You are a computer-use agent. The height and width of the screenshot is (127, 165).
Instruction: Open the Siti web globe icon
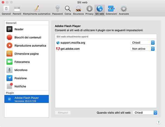tap(100, 9)
